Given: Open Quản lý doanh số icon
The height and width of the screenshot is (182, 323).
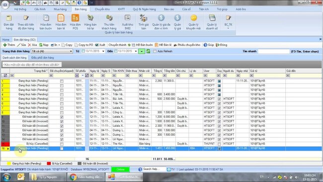Looking at the screenshot, I should pyautogui.click(x=212, y=22).
